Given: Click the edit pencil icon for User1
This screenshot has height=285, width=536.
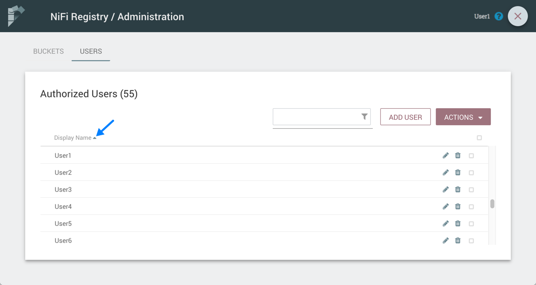Looking at the screenshot, I should pyautogui.click(x=445, y=156).
